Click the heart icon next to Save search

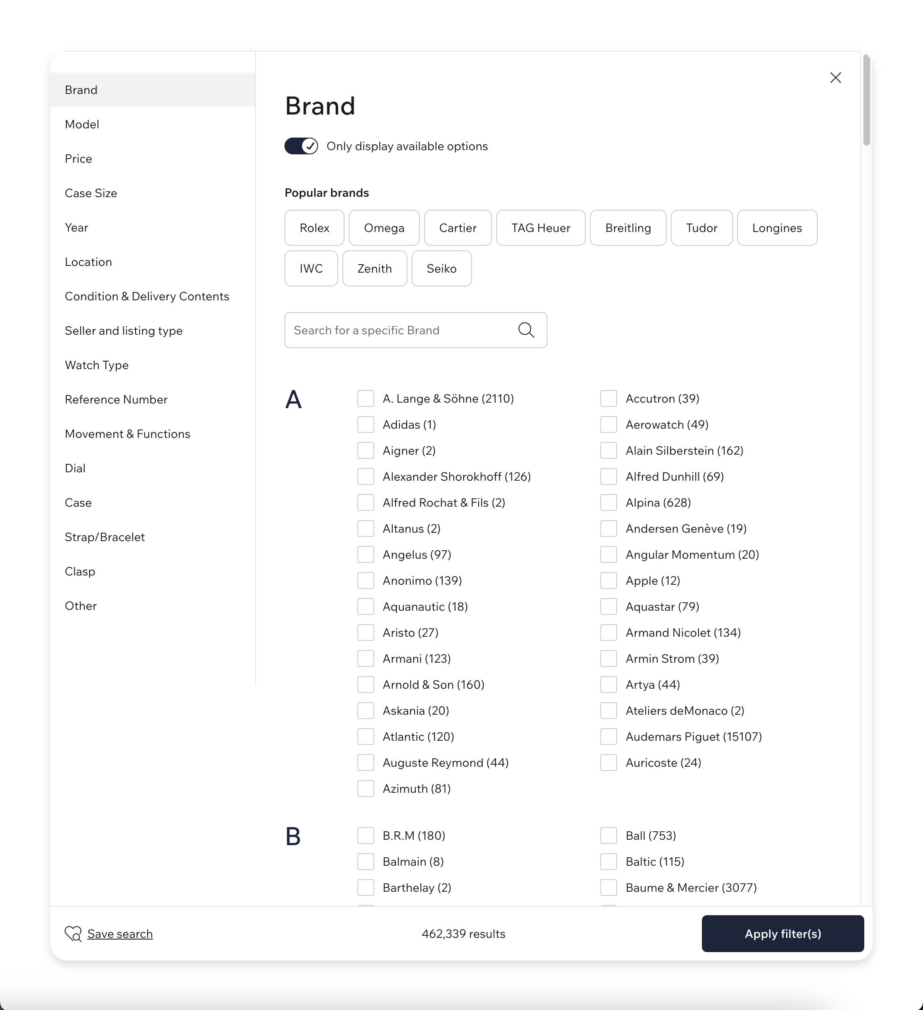(73, 933)
